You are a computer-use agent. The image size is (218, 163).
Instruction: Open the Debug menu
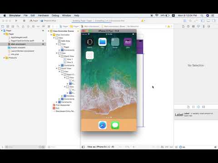click(x=55, y=15)
